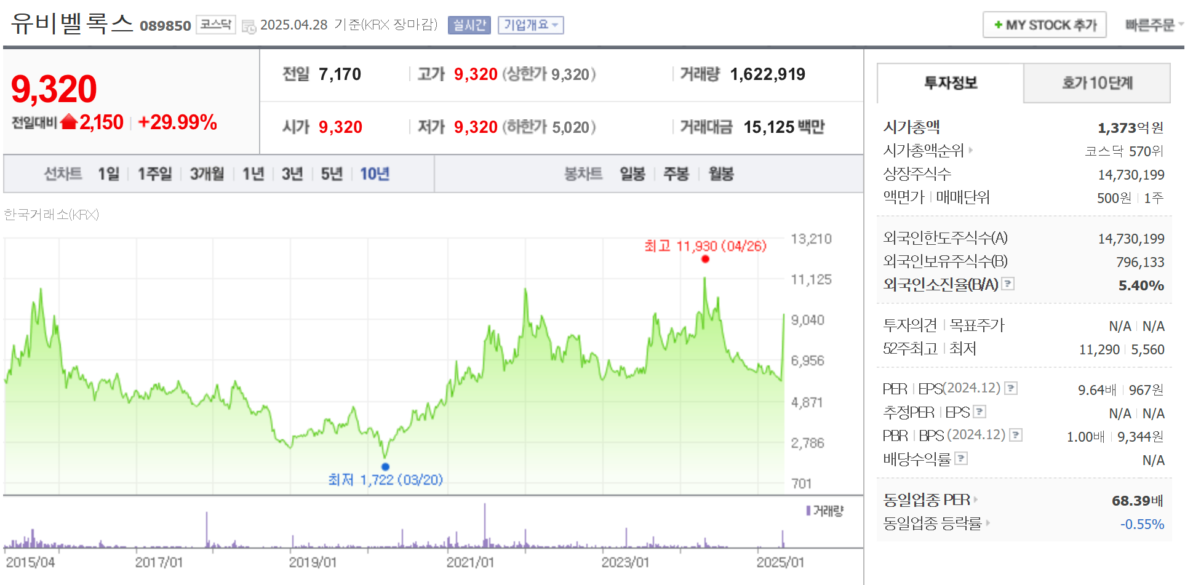Click the 동일업종 등락률 value -0.55%
Screen dimensions: 1193x585
click(1142, 524)
